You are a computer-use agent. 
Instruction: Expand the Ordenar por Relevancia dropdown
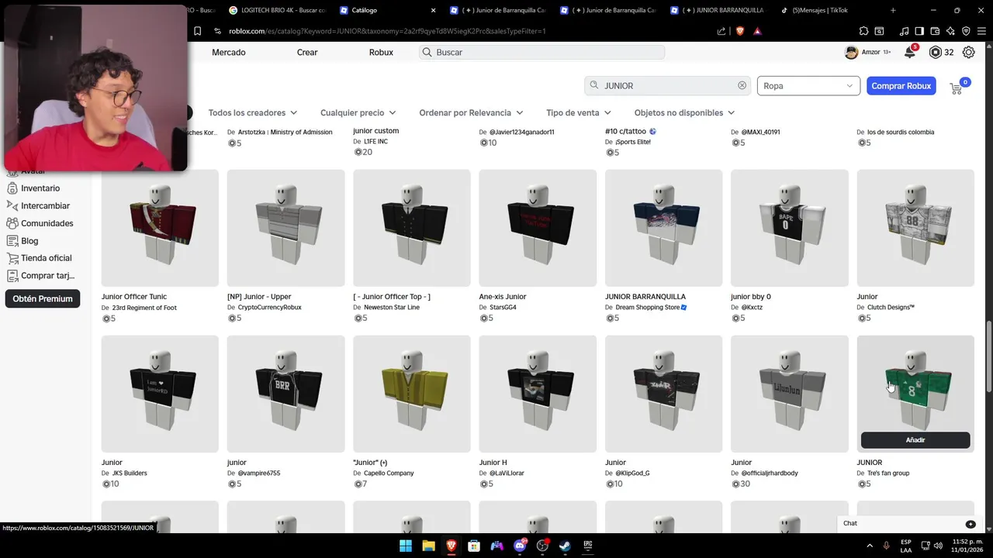471,112
